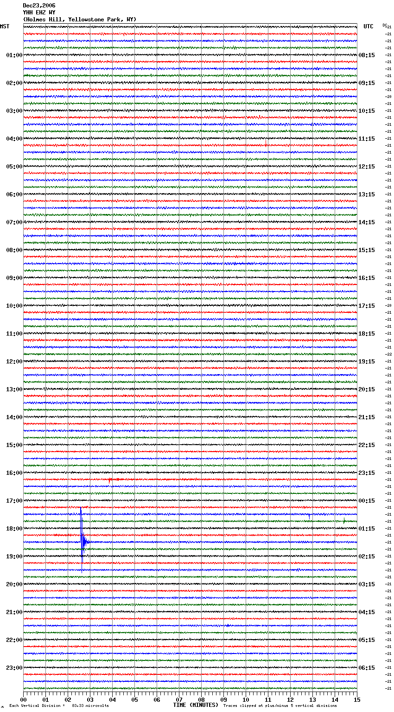Click the 00:15 UTC time label
The image size is (394, 712).
(367, 501)
